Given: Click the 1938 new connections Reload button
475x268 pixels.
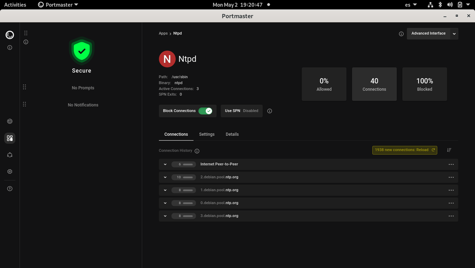Looking at the screenshot, I should coord(404,150).
